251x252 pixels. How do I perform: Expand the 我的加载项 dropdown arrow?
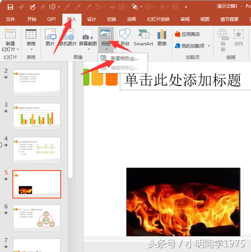point(209,46)
